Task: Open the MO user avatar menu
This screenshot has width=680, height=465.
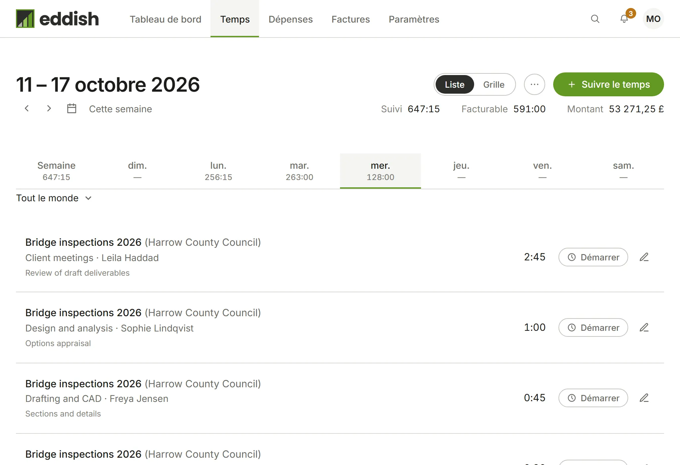Action: click(x=653, y=19)
